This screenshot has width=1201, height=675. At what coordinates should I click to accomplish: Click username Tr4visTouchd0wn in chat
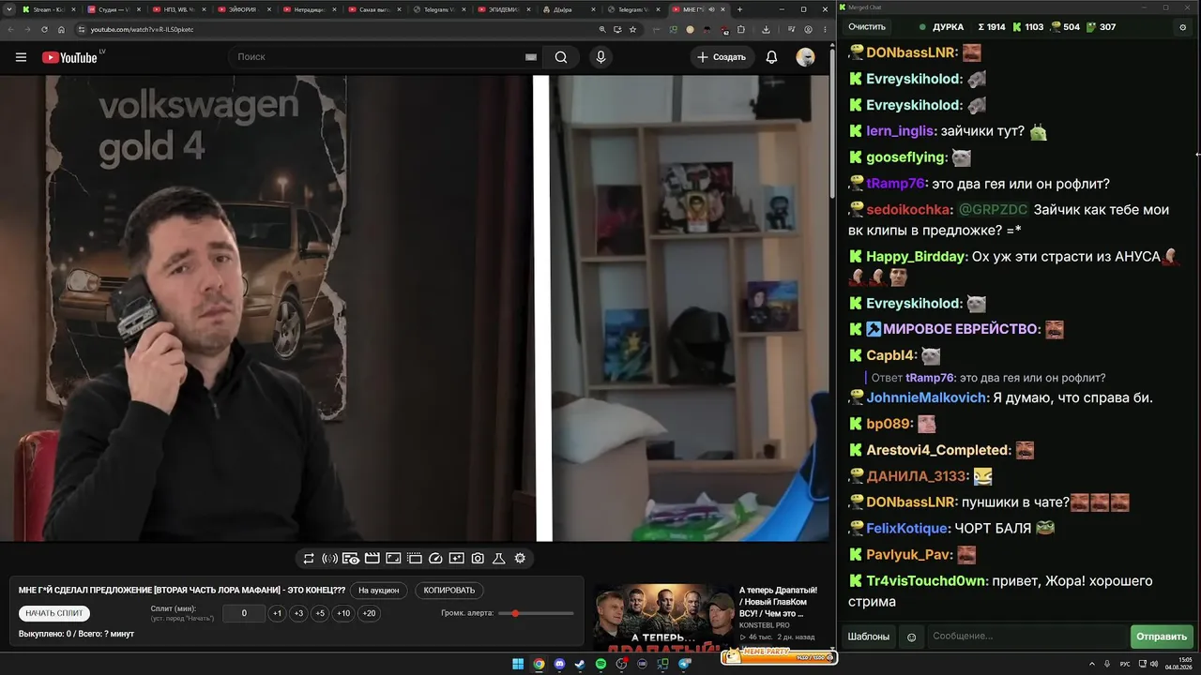(x=925, y=581)
